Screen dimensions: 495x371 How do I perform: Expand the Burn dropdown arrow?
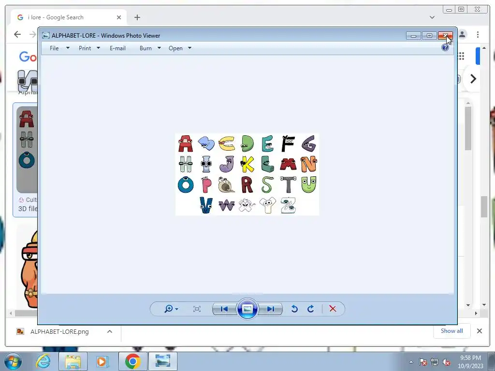(x=159, y=48)
